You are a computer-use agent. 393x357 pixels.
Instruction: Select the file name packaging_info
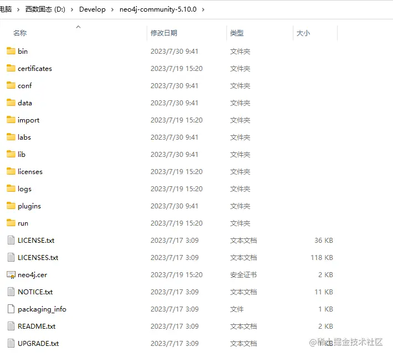[42, 309]
